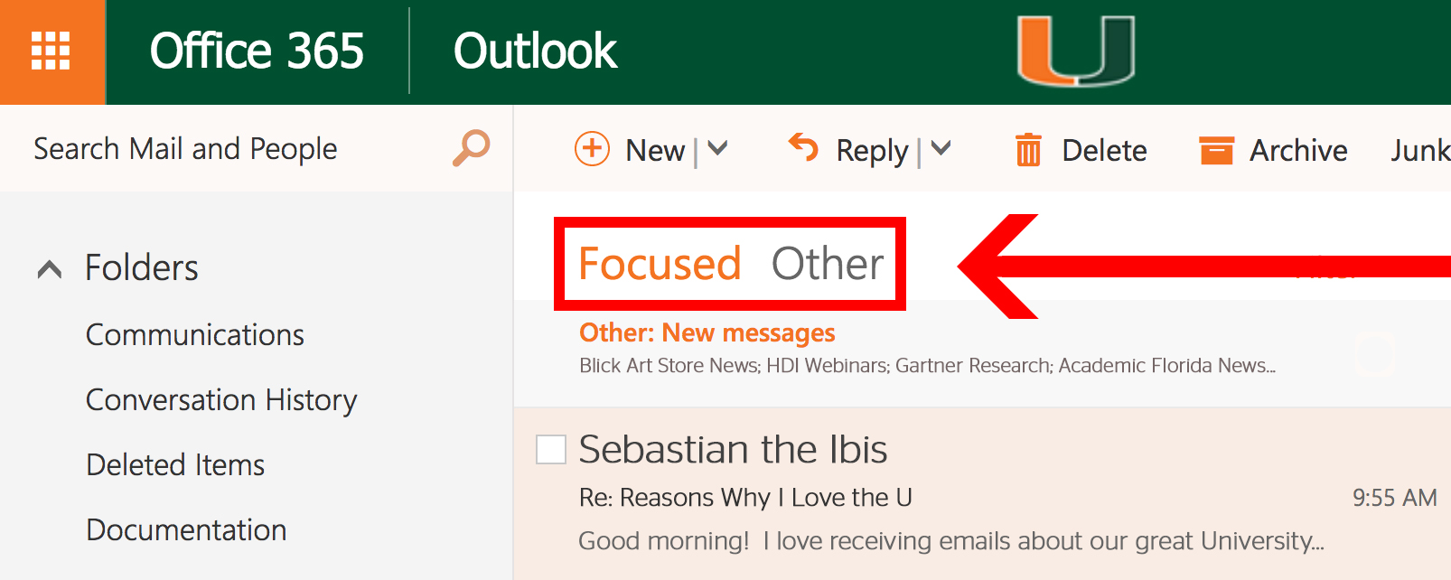The image size is (1451, 580).
Task: Open the Office 365 app launcher grid
Action: tap(51, 51)
